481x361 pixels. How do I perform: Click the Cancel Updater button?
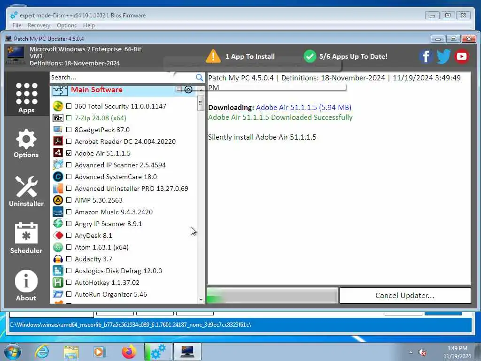[405, 295]
